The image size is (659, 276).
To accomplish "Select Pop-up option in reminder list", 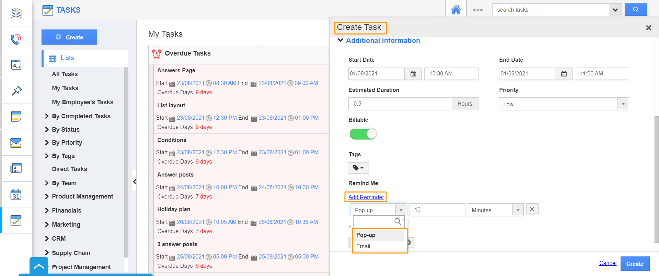I will click(x=366, y=235).
